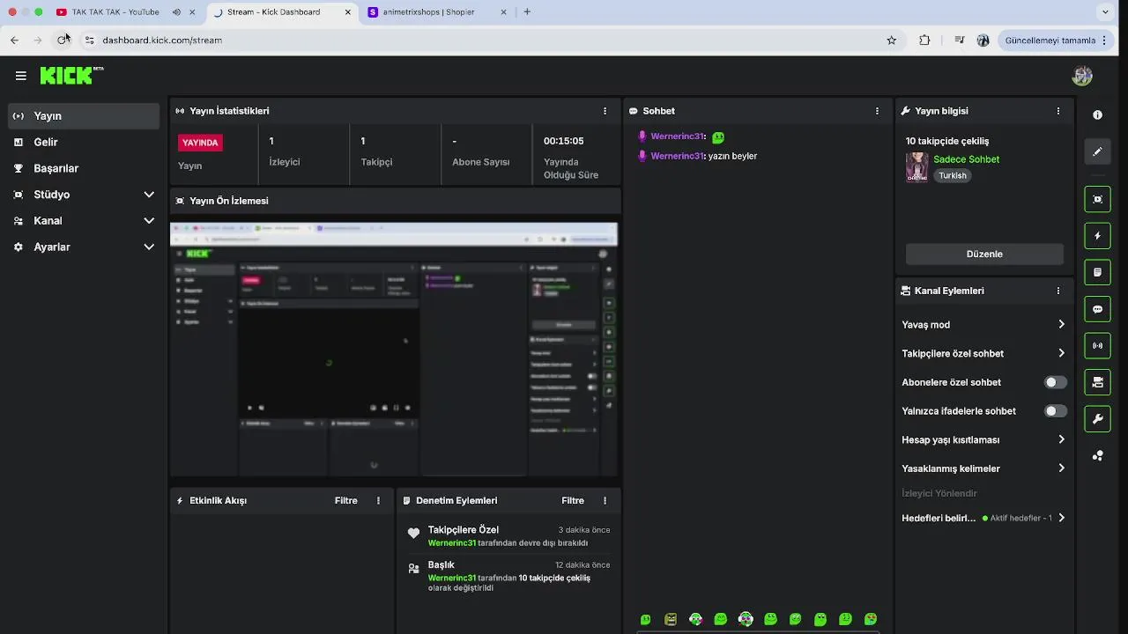Toggle the lightning activity feed icon in right sidebar
Viewport: 1128px width, 634px height.
pos(1097,236)
